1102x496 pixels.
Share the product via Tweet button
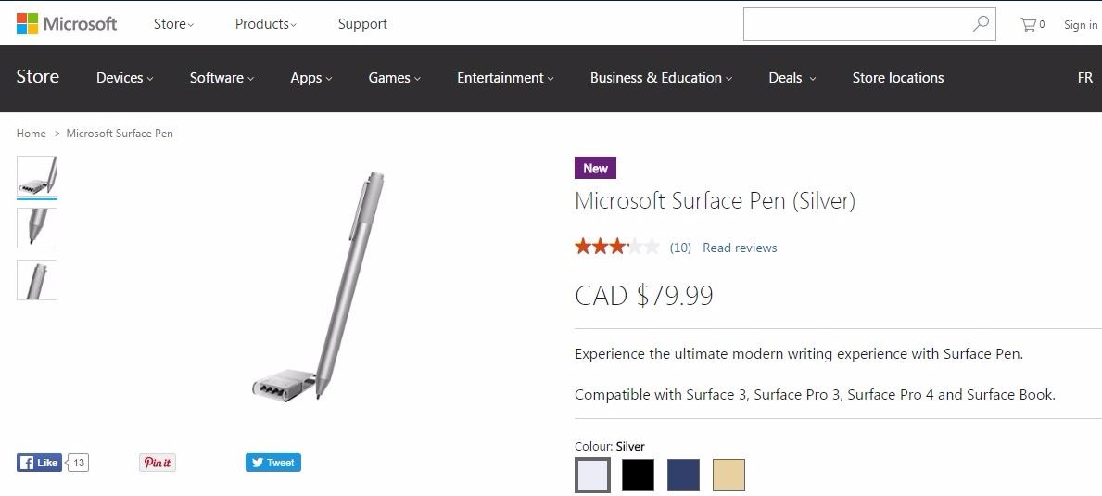click(x=273, y=463)
